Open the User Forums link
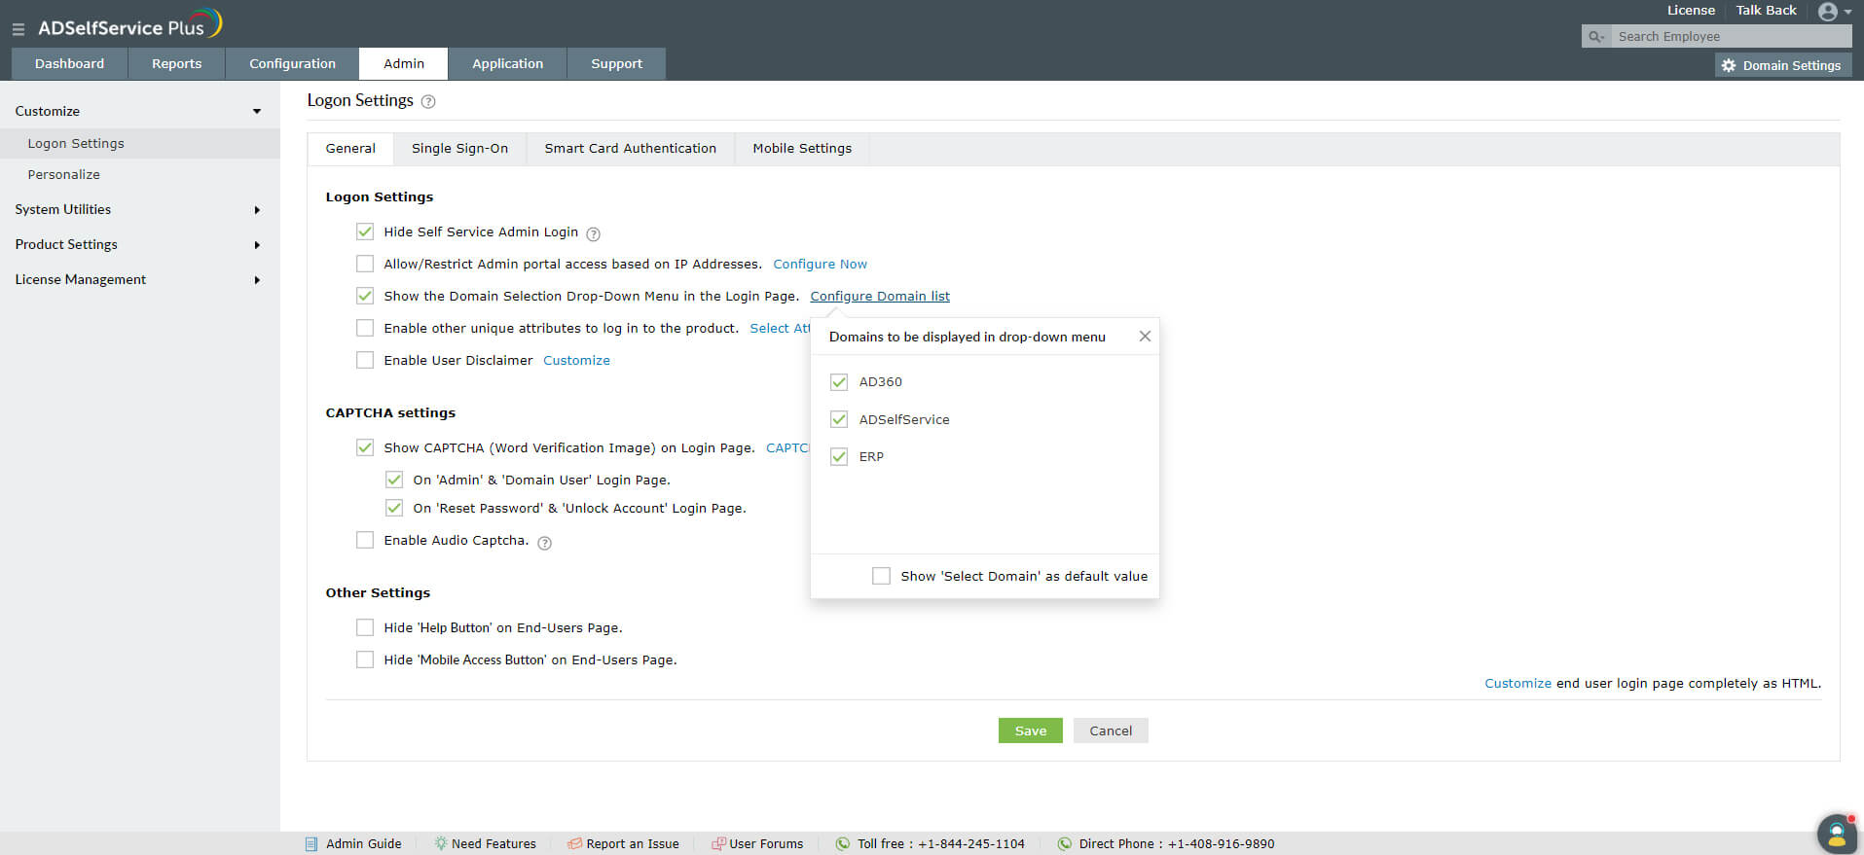Viewport: 1864px width, 855px height. (x=767, y=843)
